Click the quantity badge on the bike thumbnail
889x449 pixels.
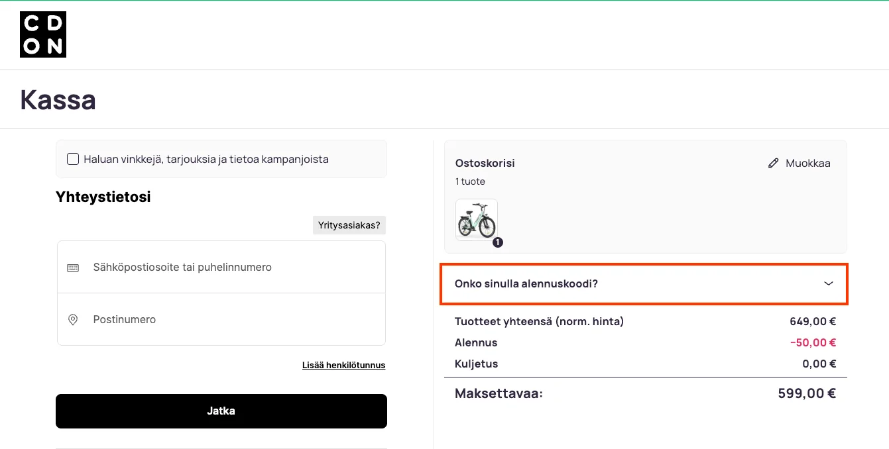coord(498,242)
